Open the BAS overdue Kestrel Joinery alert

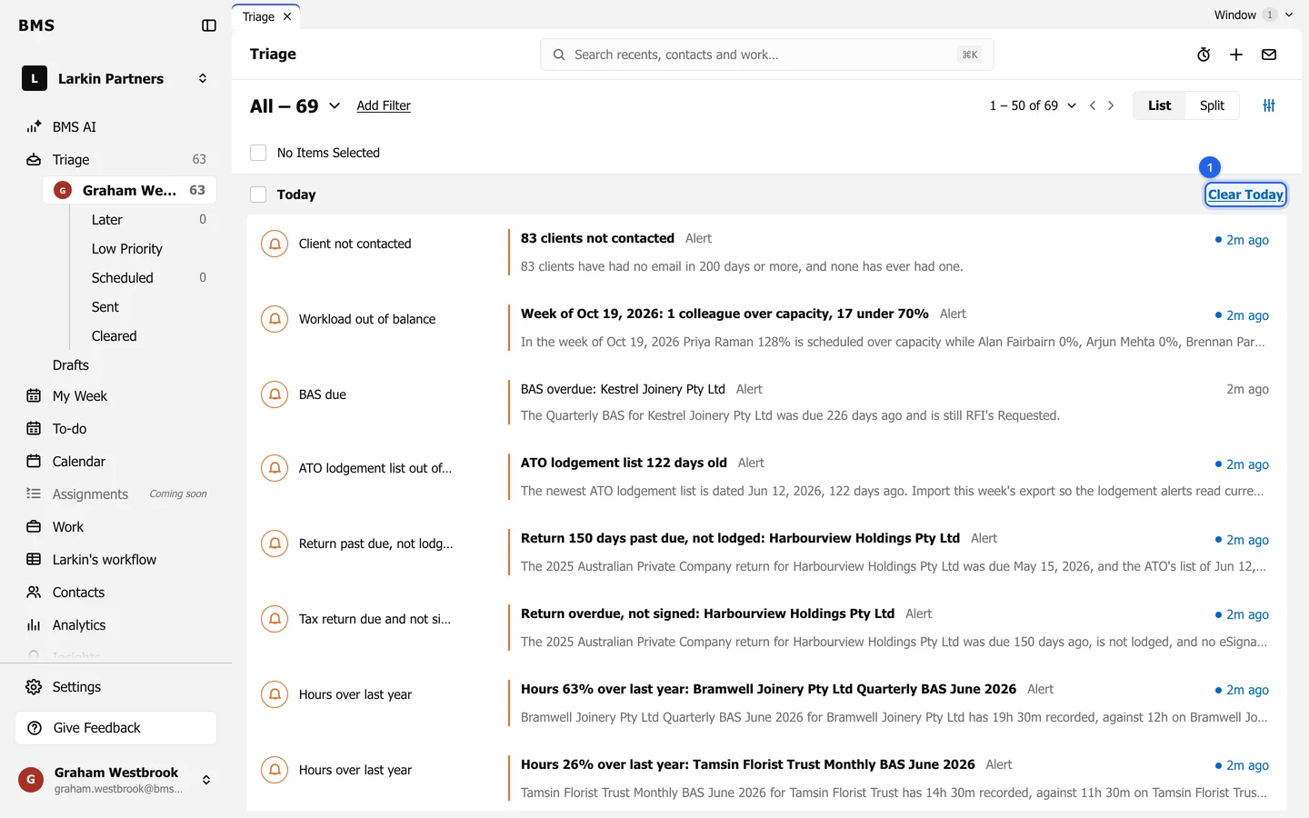766,403
